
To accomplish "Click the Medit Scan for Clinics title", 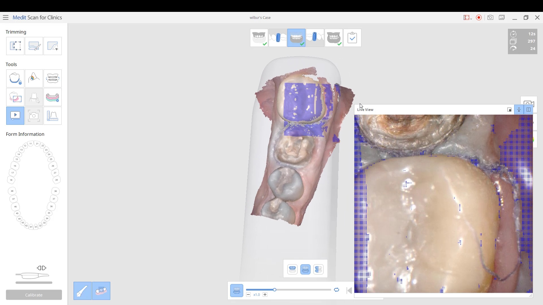I will tap(37, 18).
